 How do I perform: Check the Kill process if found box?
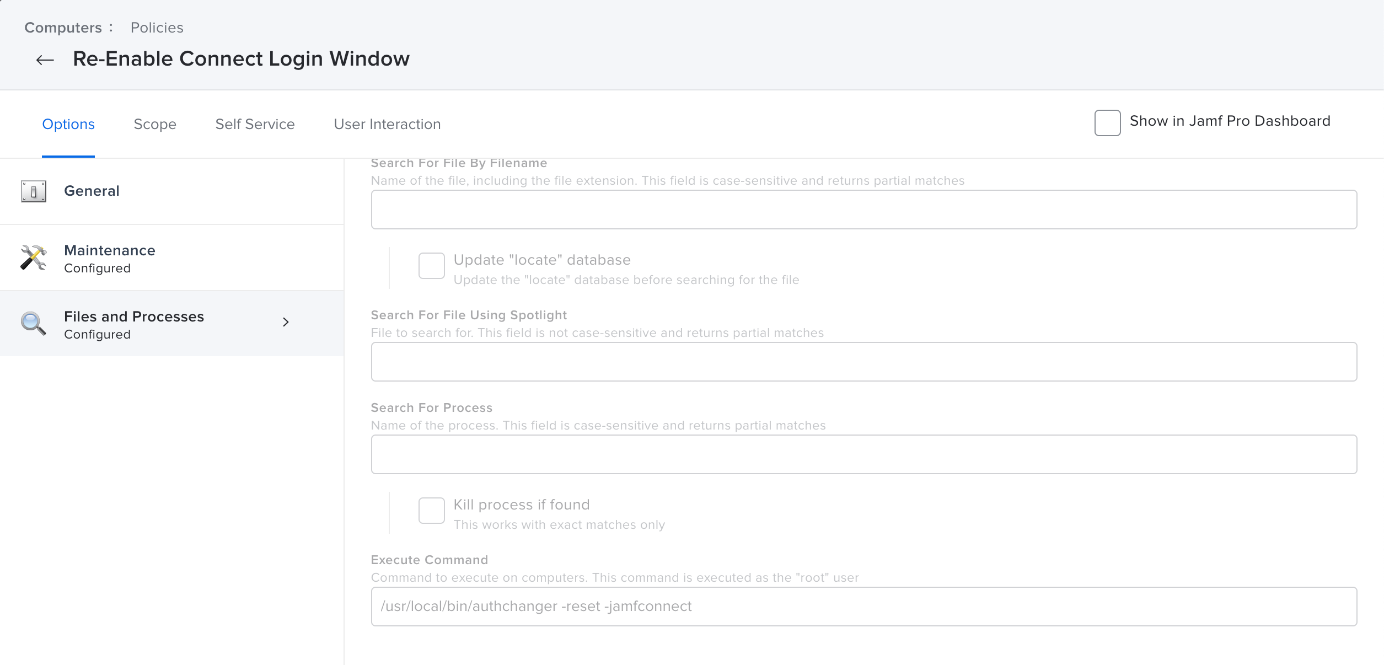tap(431, 511)
